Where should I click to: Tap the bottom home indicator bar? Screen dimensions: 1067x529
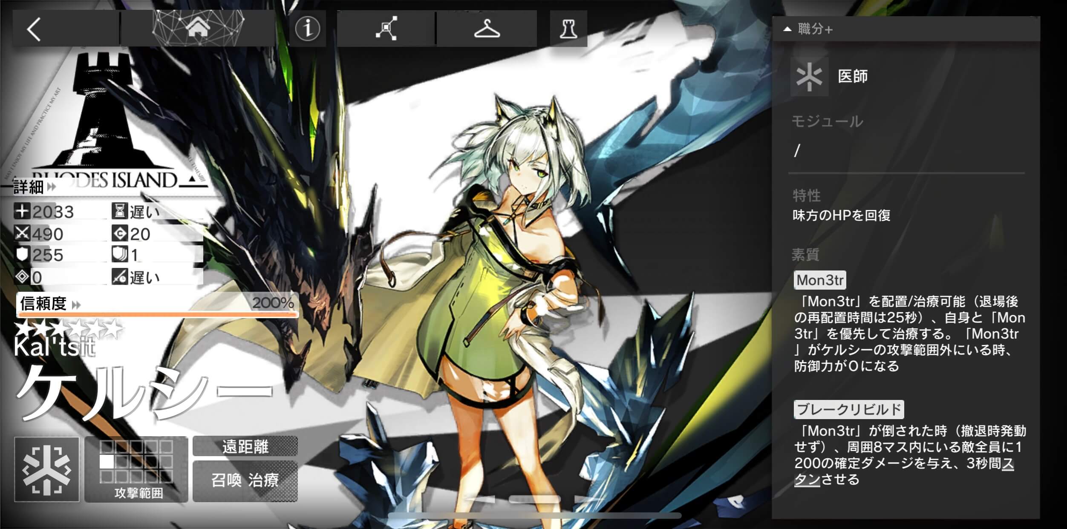[x=535, y=516]
